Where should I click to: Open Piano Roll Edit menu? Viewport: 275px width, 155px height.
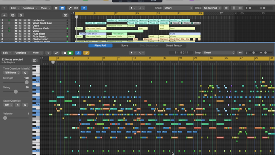pyautogui.click(x=7, y=53)
